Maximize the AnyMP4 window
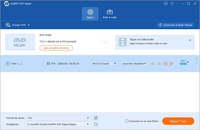 (188, 4)
